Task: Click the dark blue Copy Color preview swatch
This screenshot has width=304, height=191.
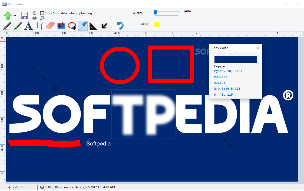Action: pyautogui.click(x=236, y=60)
